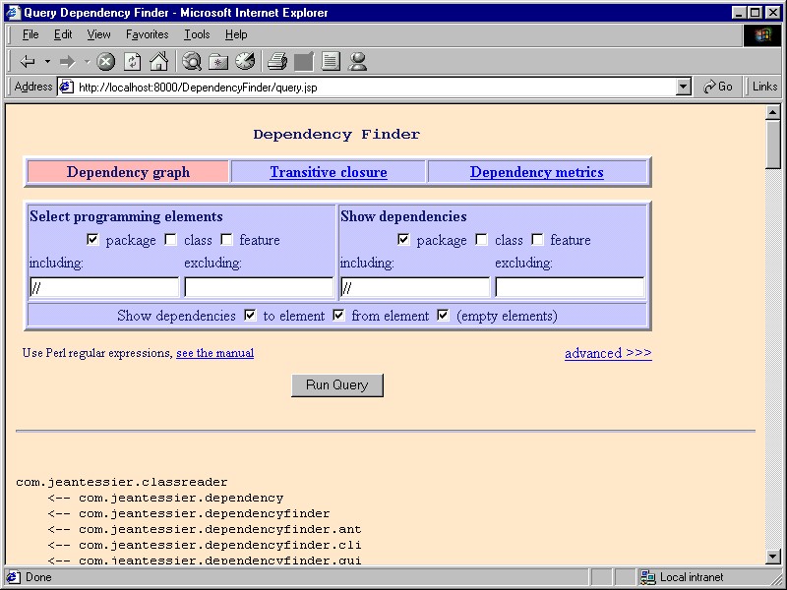Screen dimensions: 787x590
Task: Open the Favorites menu
Action: 147,34
